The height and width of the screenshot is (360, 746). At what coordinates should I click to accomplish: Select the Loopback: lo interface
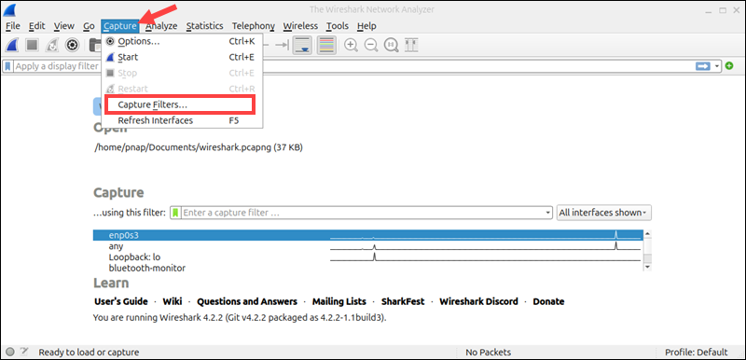click(367, 256)
